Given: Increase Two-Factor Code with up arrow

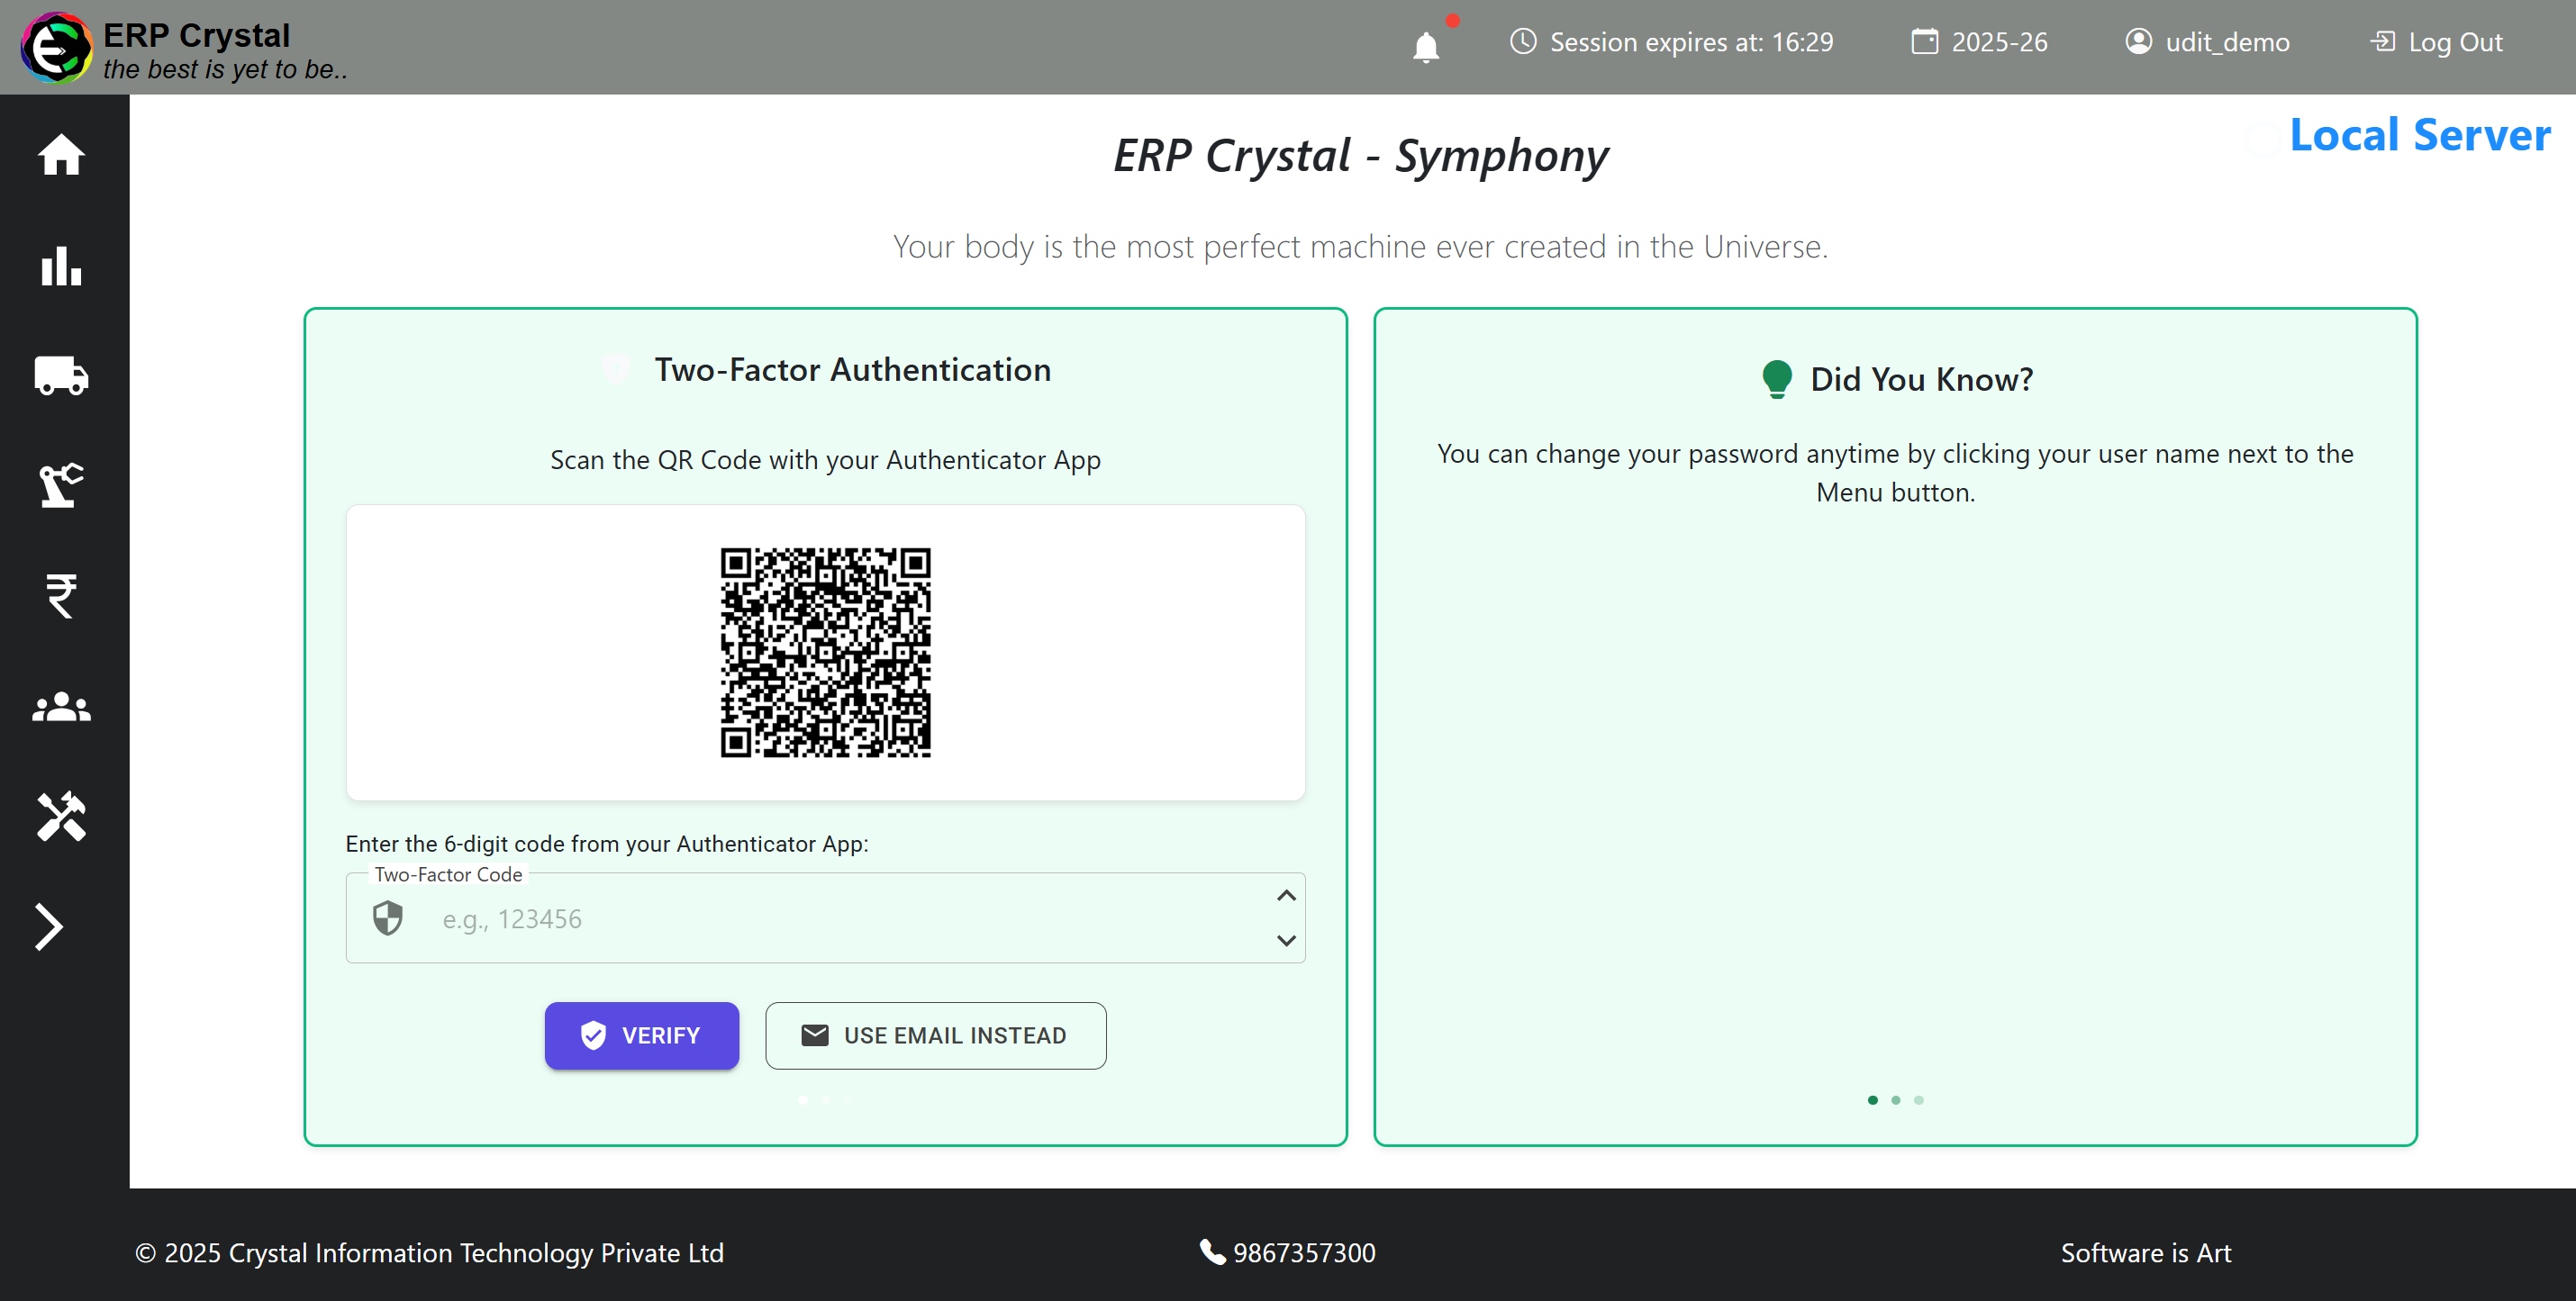Looking at the screenshot, I should click(1286, 895).
